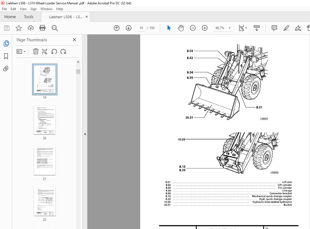Open the scrolling mode tool
The height and width of the screenshot is (229, 310).
257,28
